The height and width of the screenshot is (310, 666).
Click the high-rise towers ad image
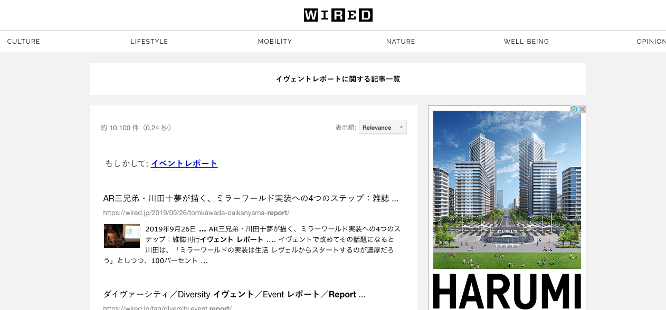click(507, 190)
